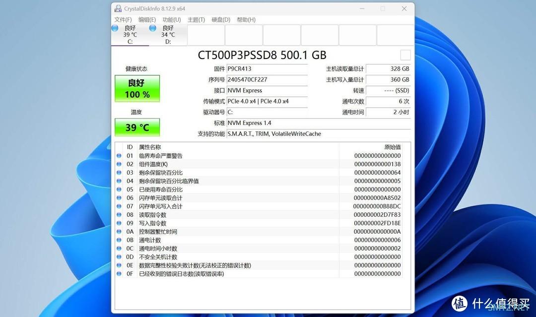The image size is (536, 317).
Task: Click the status dot of row 08 读取指令数
Action: click(119, 215)
